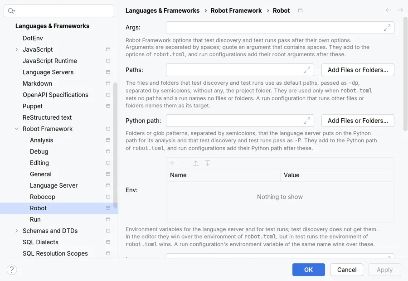Click Languages & Frameworks breadcrumb
The image size is (408, 281).
tap(162, 11)
